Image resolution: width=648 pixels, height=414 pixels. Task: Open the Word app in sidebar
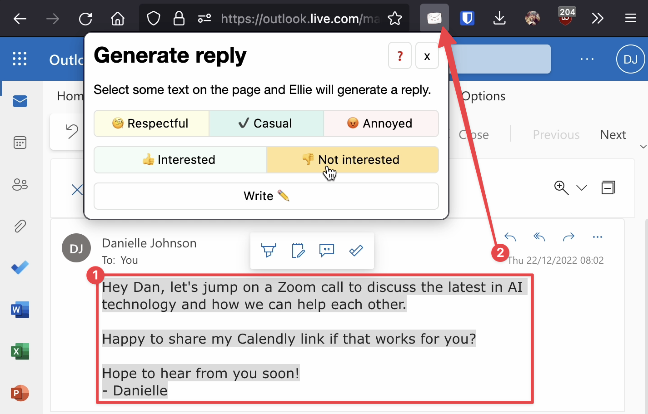click(x=20, y=310)
